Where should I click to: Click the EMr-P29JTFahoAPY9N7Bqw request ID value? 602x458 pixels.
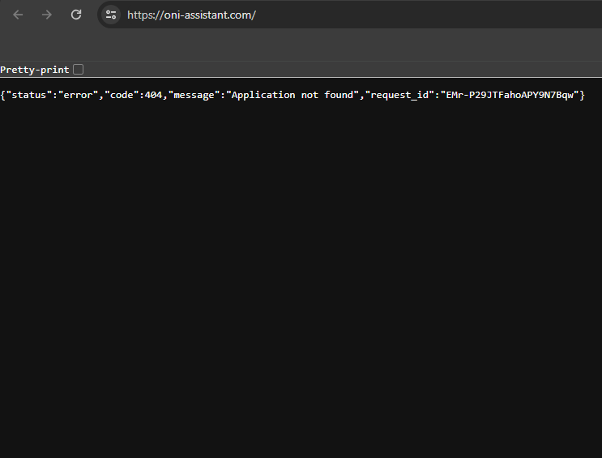pyautogui.click(x=510, y=95)
